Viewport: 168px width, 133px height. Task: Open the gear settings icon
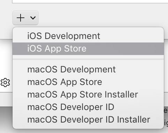click(5, 83)
